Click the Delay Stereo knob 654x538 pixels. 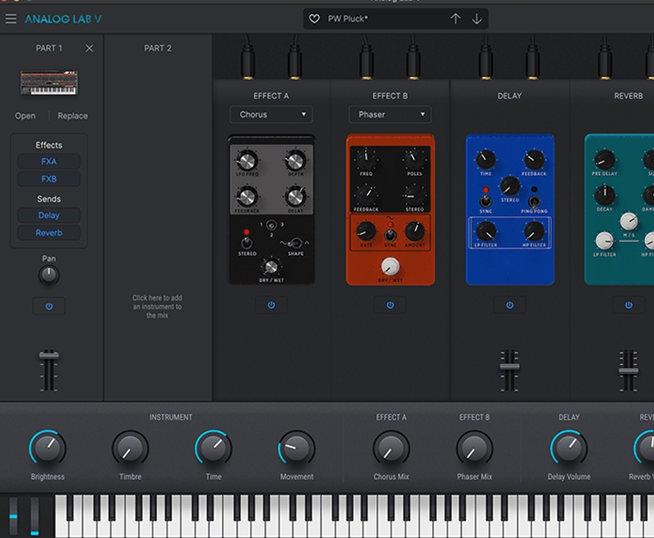pyautogui.click(x=510, y=186)
